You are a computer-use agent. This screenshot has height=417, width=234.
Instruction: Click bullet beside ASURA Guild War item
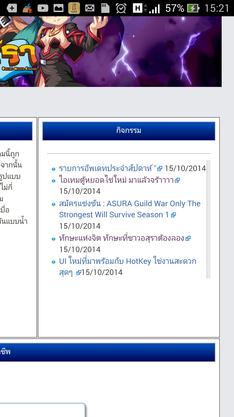54,204
